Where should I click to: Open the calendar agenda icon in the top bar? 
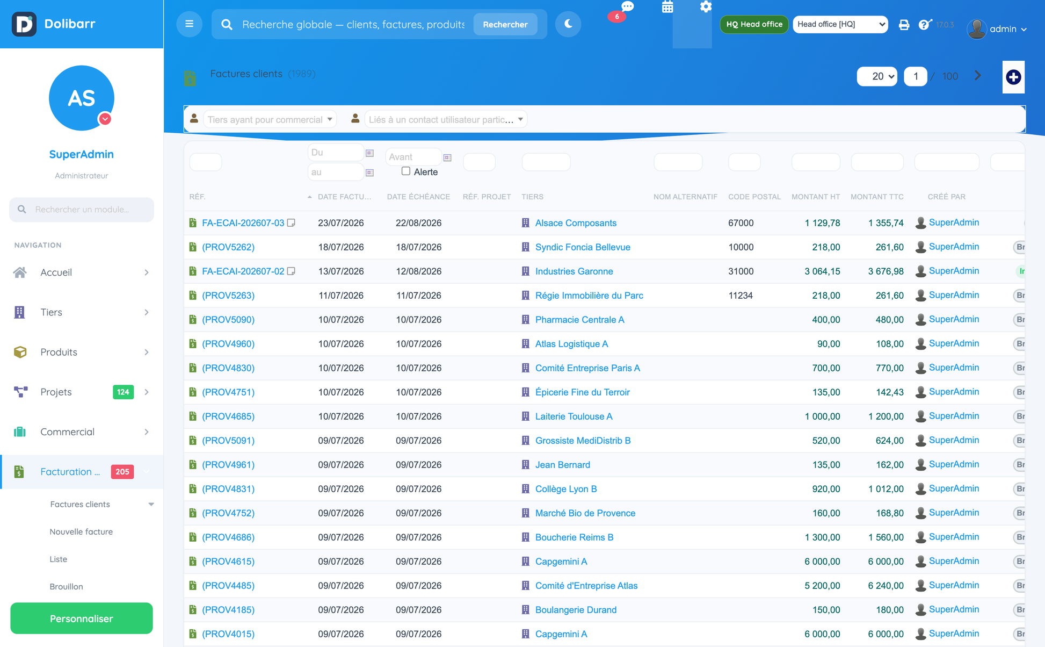click(x=667, y=7)
